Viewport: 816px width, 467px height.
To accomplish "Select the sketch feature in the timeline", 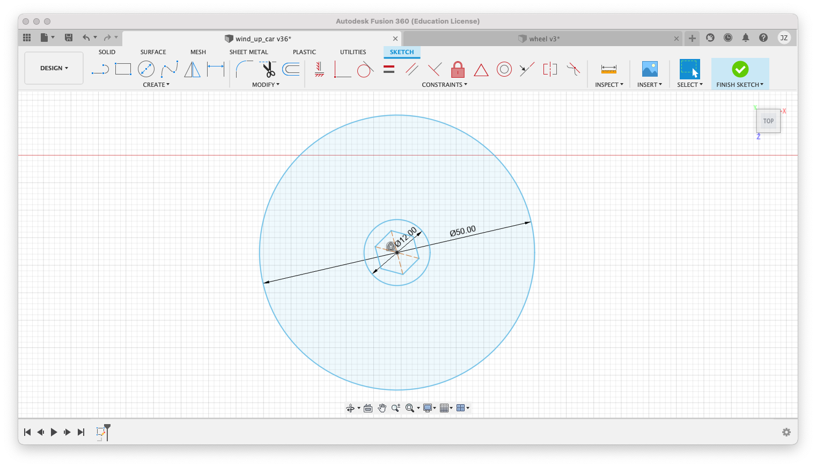I will (x=101, y=432).
